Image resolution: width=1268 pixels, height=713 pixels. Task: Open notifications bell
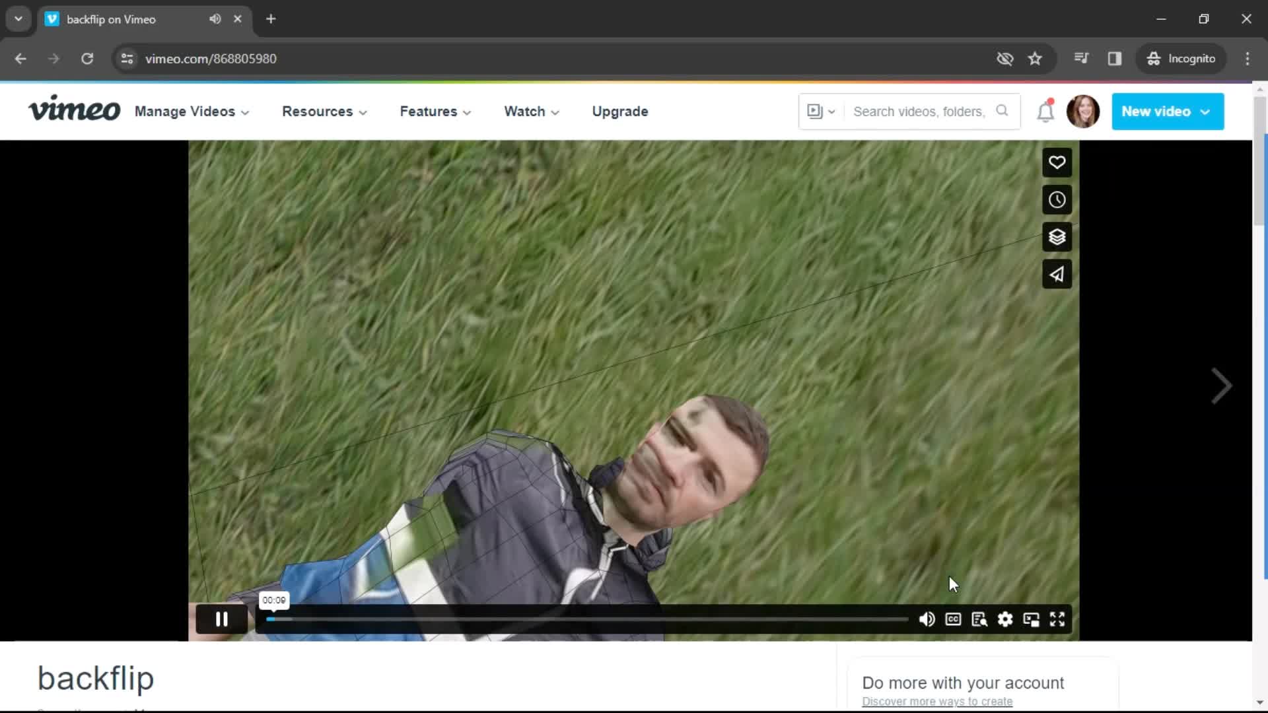[x=1045, y=112]
